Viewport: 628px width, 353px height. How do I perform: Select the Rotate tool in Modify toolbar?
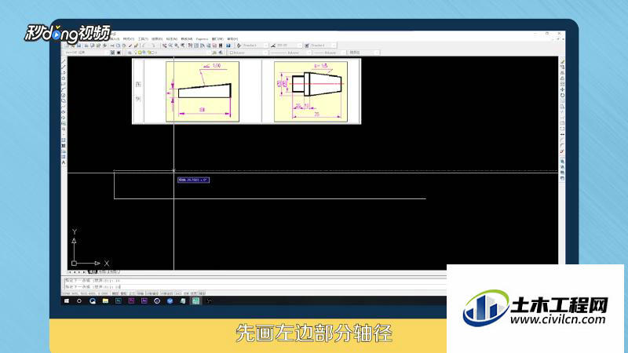click(562, 95)
